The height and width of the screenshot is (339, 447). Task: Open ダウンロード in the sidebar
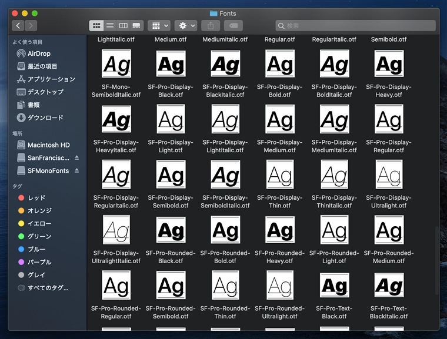pyautogui.click(x=40, y=118)
